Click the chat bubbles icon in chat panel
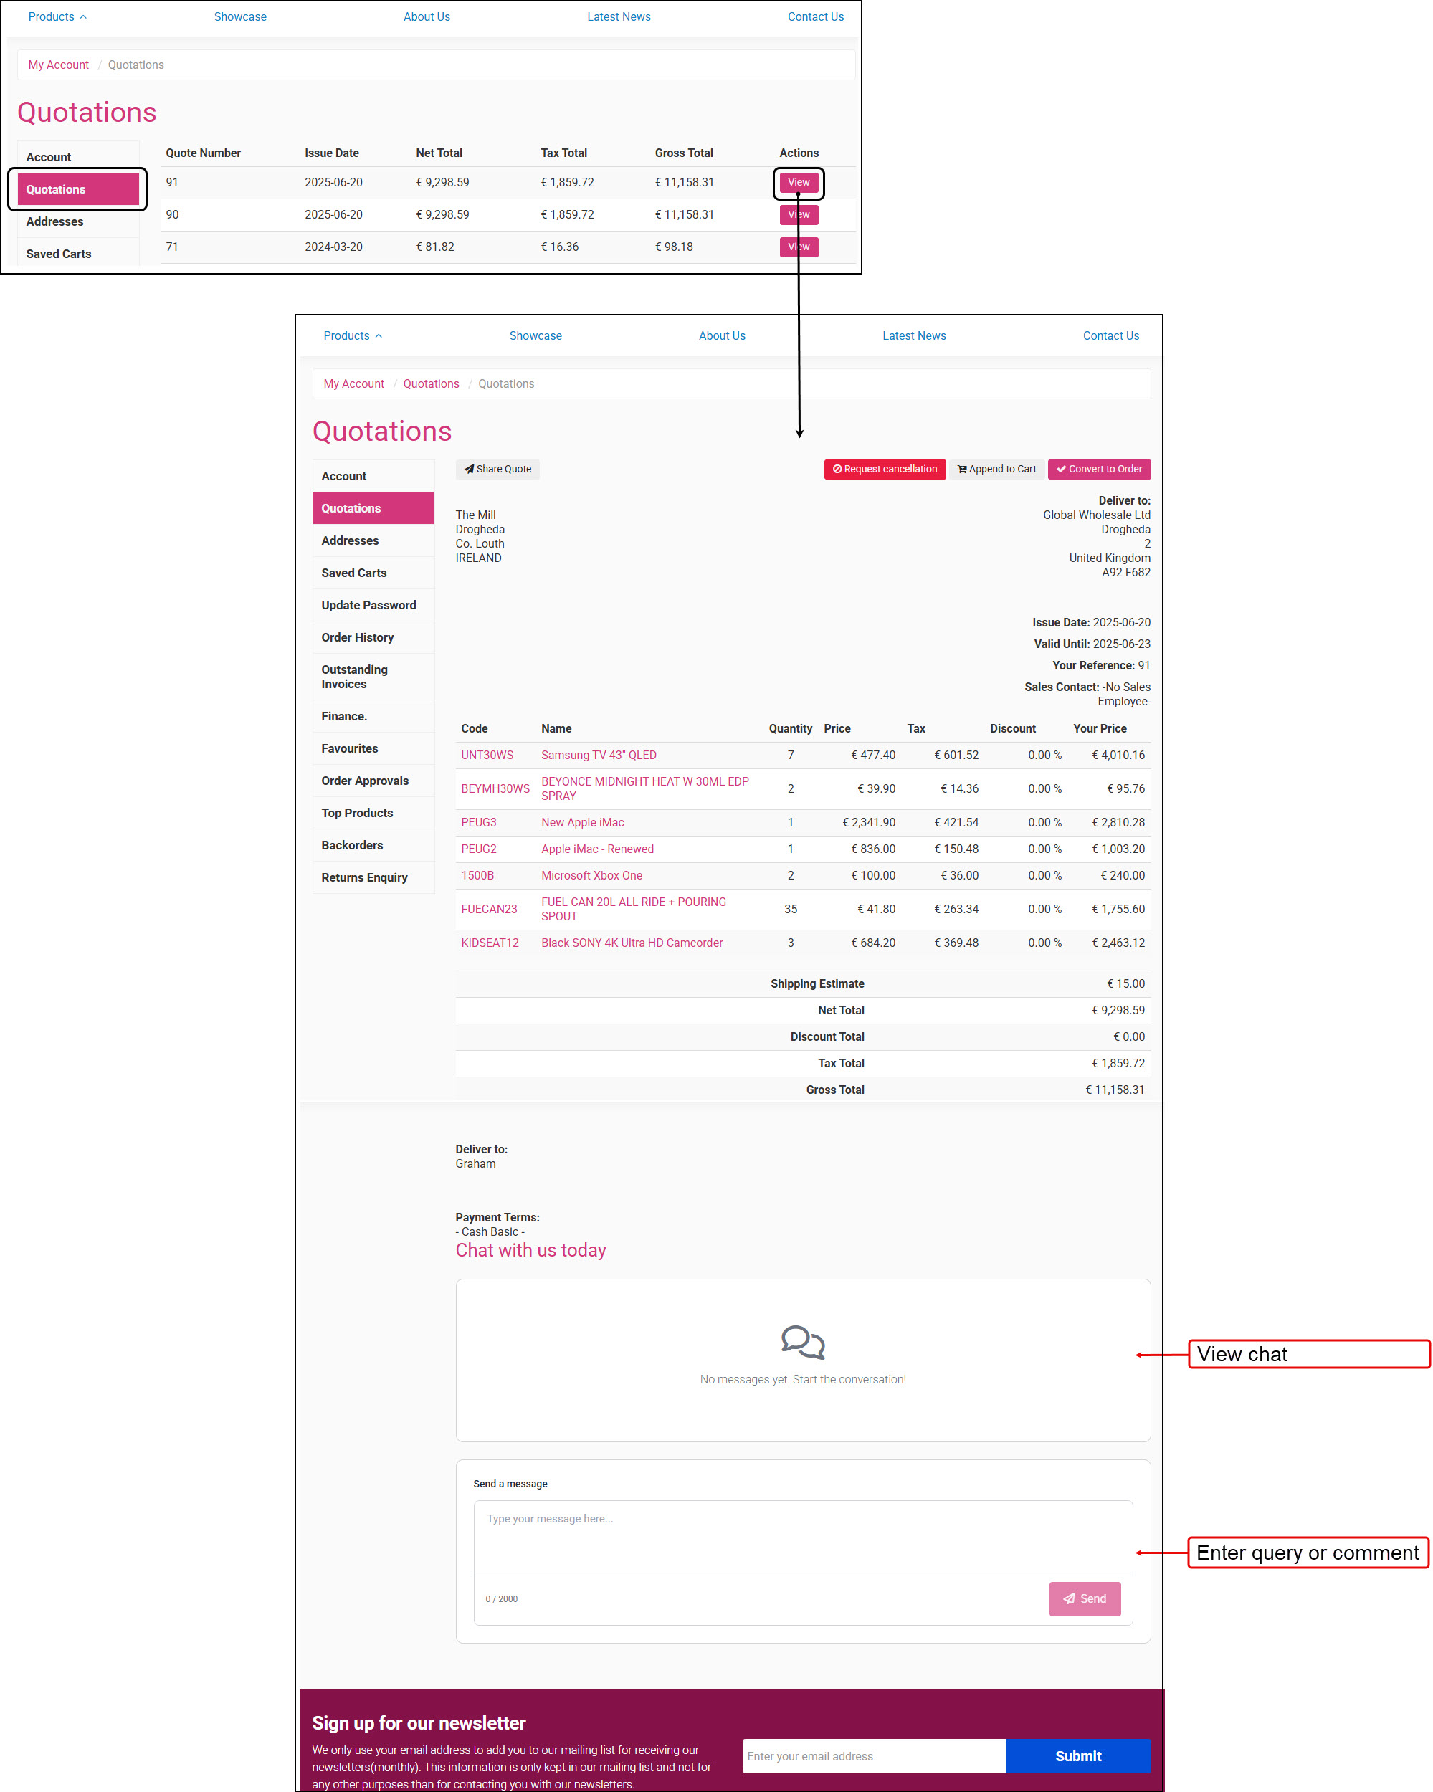This screenshot has width=1433, height=1792. coord(802,1342)
